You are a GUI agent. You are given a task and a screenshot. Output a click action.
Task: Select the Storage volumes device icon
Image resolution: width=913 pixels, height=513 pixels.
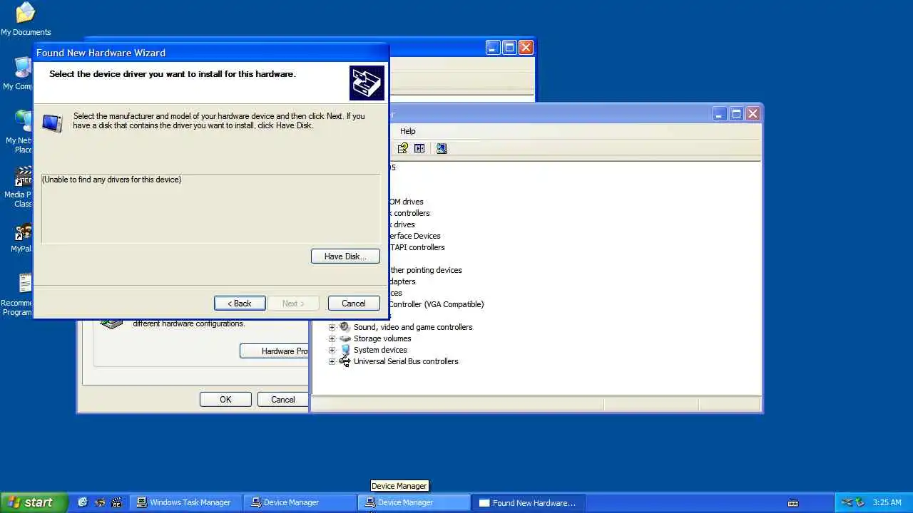pos(345,338)
